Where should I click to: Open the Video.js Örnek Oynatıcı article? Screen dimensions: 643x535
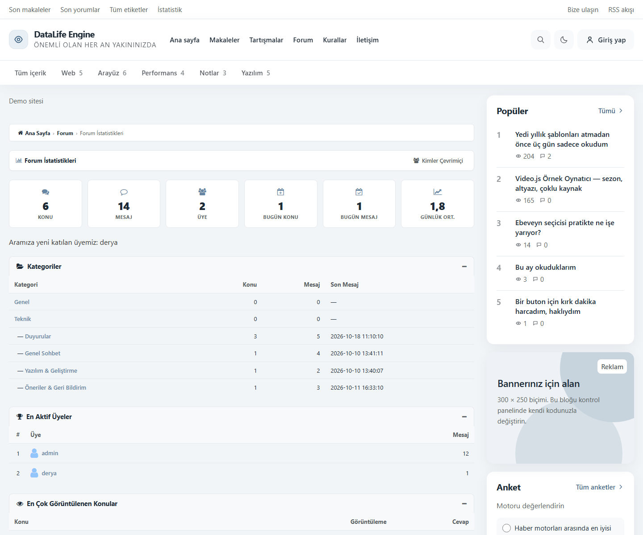click(x=569, y=183)
